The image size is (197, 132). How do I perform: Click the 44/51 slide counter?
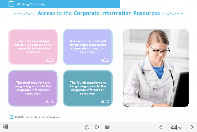(x=177, y=128)
